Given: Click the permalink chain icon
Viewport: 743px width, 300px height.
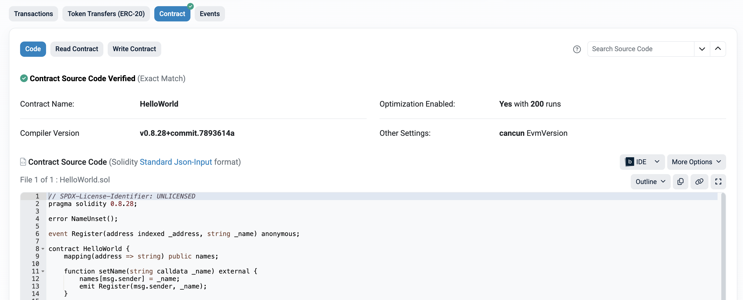Looking at the screenshot, I should pyautogui.click(x=699, y=181).
